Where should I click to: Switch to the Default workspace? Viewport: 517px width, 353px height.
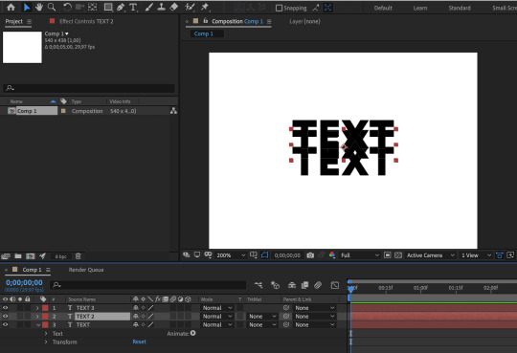coord(383,8)
